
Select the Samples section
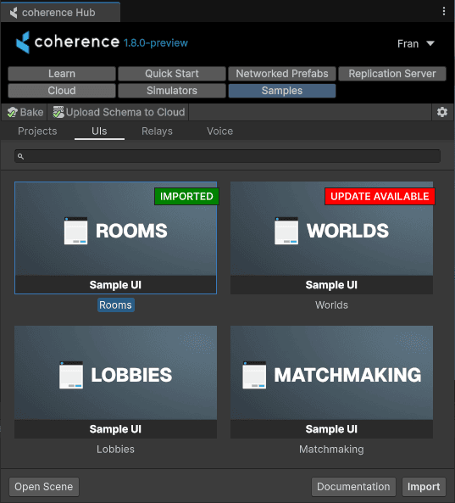(x=282, y=91)
